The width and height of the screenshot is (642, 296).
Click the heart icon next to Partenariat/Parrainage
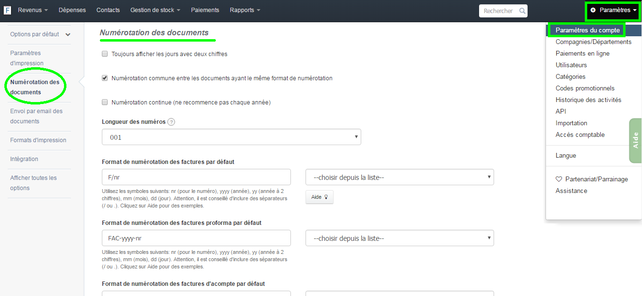pyautogui.click(x=559, y=179)
